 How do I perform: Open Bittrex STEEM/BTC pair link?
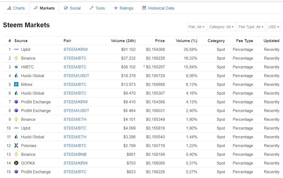75,84
